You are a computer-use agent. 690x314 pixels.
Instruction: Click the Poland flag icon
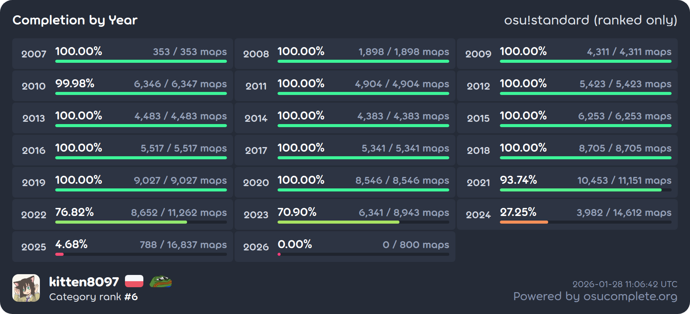[134, 281]
